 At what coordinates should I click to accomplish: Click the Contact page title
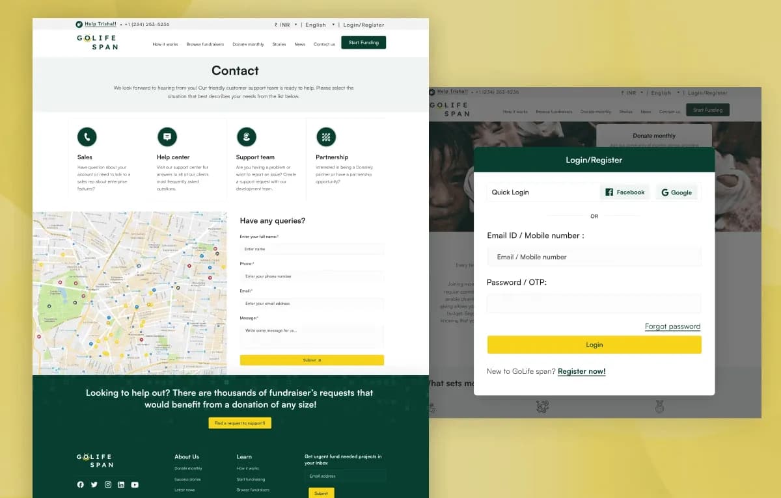235,71
